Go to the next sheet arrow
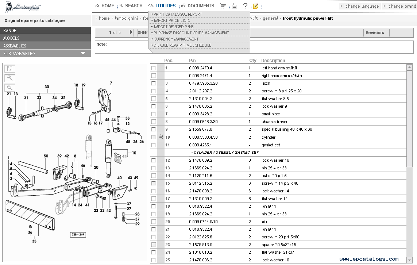417x265 pixels. point(131,32)
